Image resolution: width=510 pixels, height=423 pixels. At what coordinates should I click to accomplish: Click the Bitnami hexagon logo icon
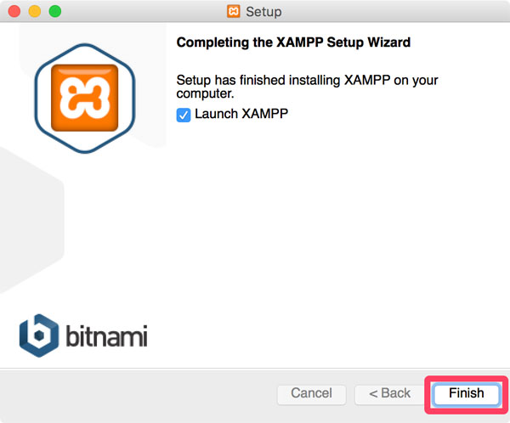pyautogui.click(x=39, y=336)
